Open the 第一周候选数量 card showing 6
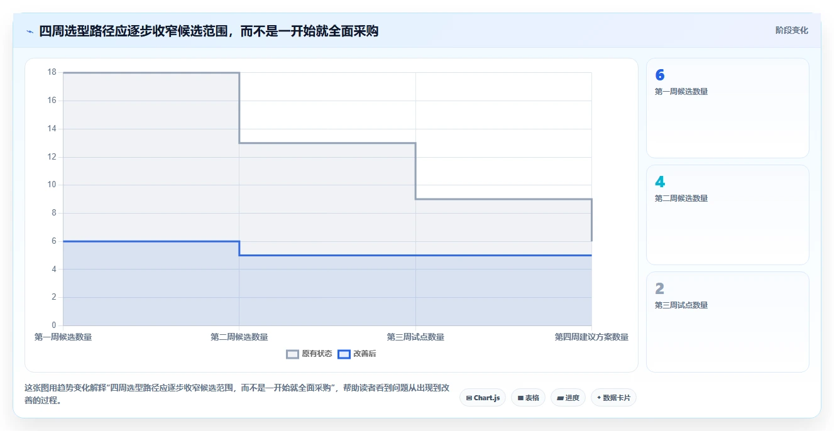This screenshot has height=431, width=834. tap(728, 108)
